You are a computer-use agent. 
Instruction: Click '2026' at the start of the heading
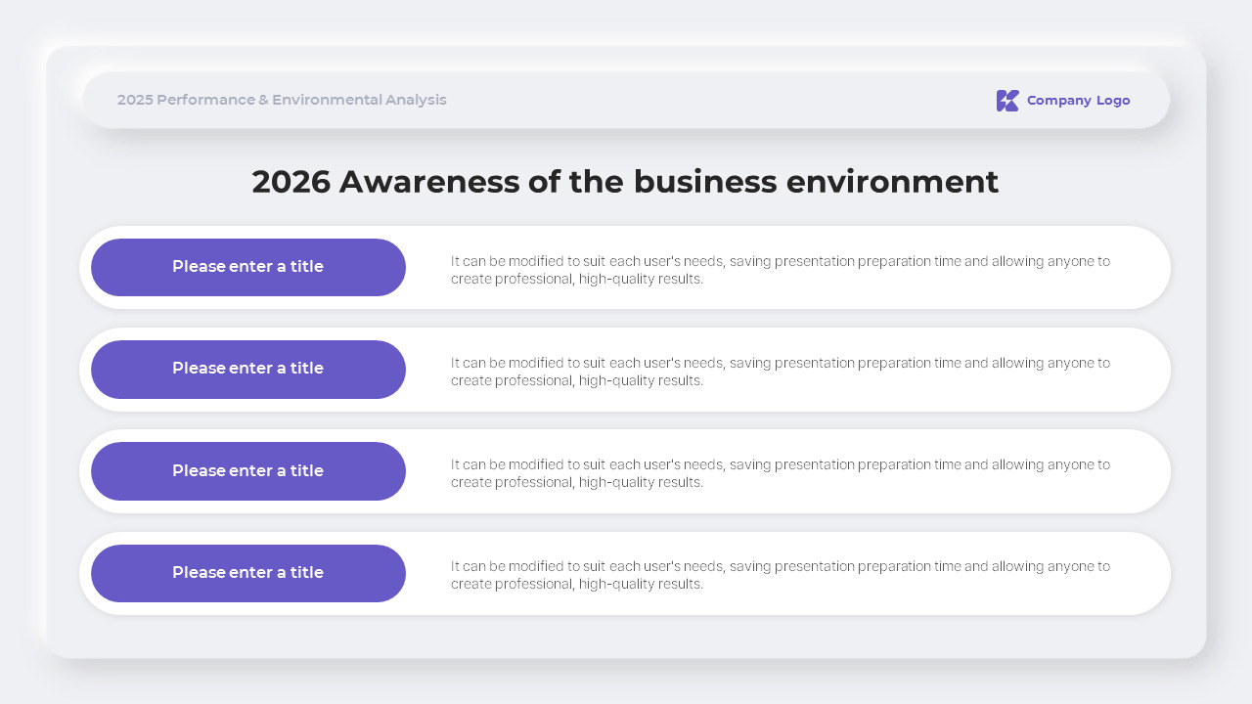291,182
